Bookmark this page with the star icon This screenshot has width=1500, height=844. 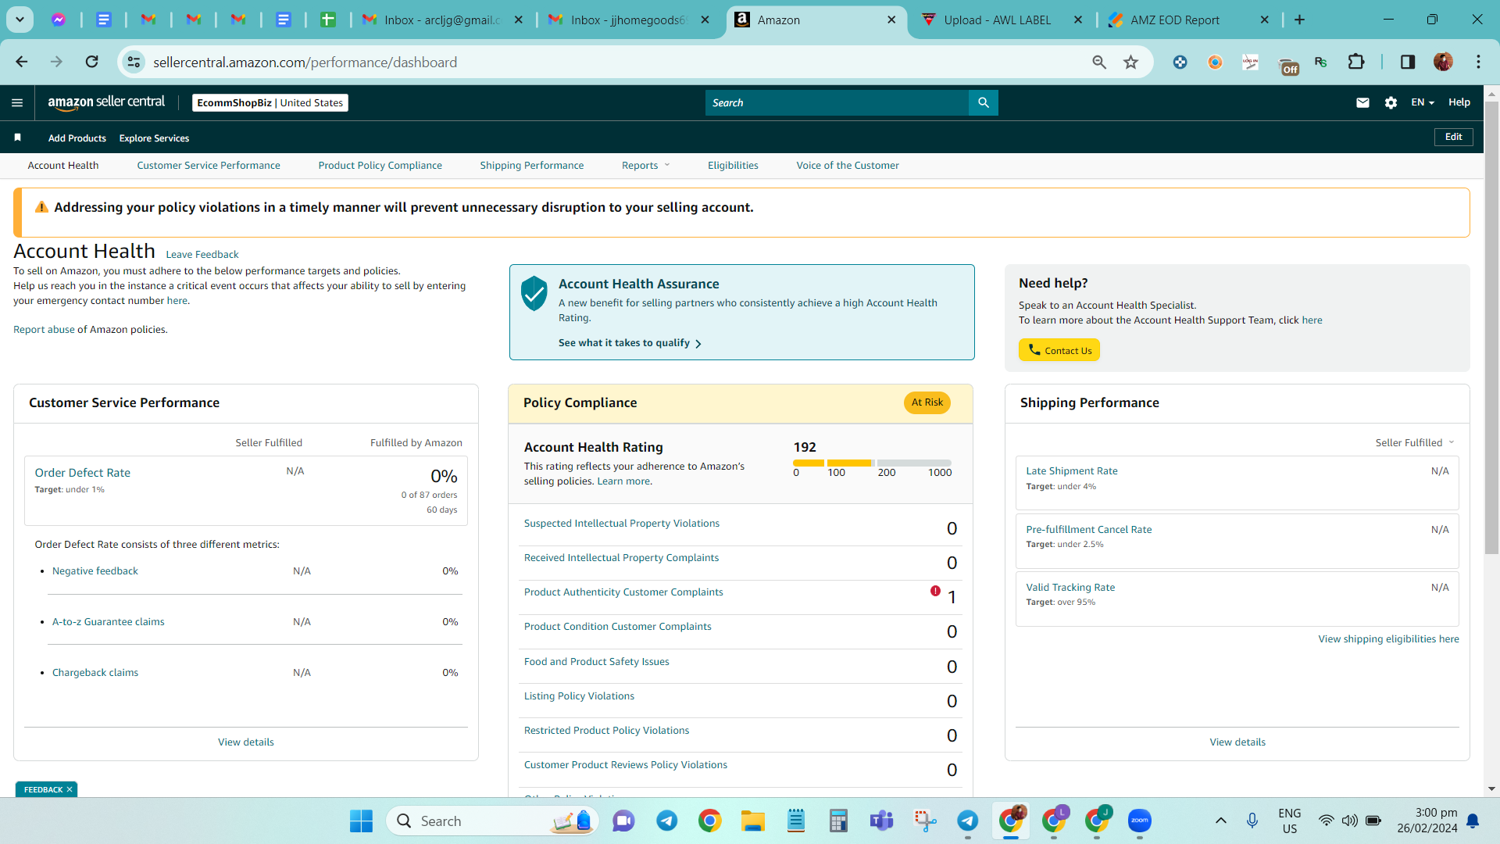pyautogui.click(x=1130, y=62)
